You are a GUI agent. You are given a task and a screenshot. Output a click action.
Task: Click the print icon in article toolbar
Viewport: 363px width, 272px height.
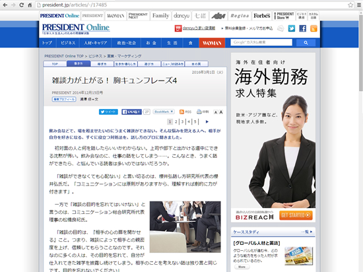203,112
